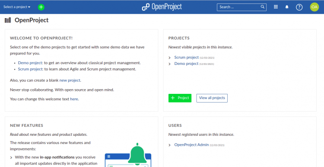The height and width of the screenshot is (167, 324).
Task: Click the PROJECTS widget heading
Action: tap(179, 38)
